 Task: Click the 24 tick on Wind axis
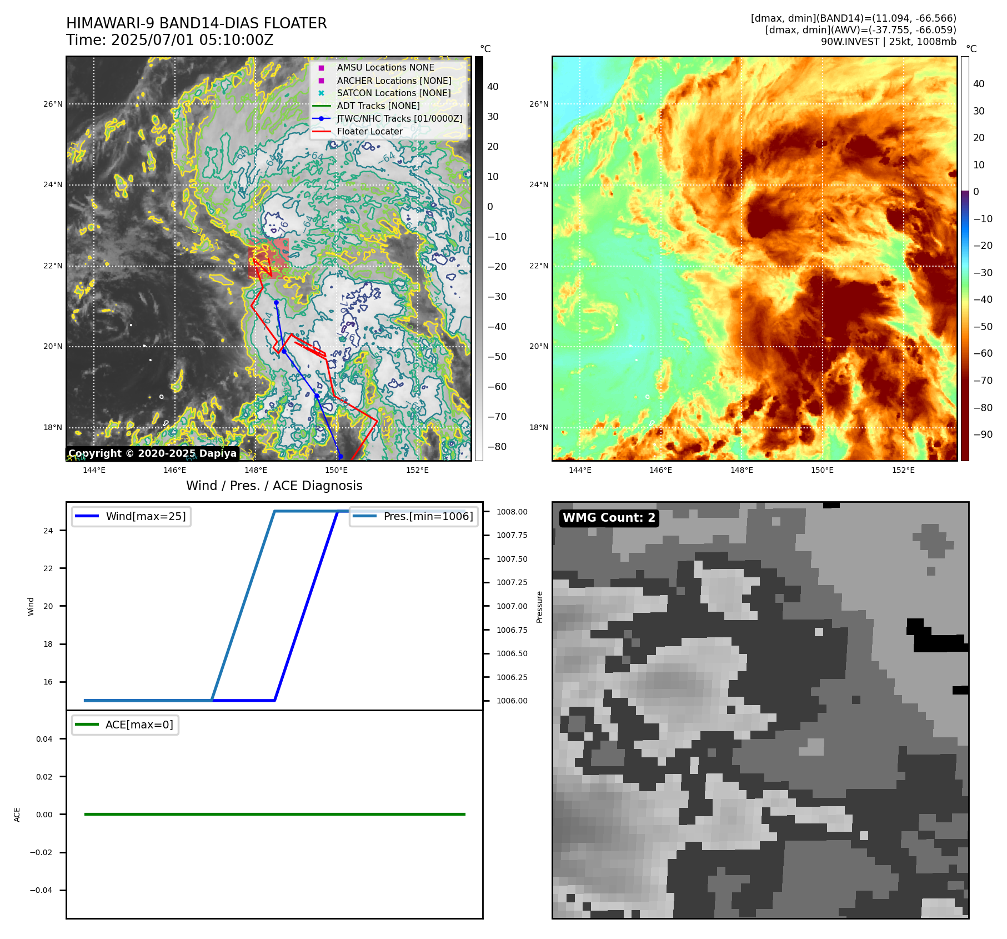pyautogui.click(x=48, y=531)
